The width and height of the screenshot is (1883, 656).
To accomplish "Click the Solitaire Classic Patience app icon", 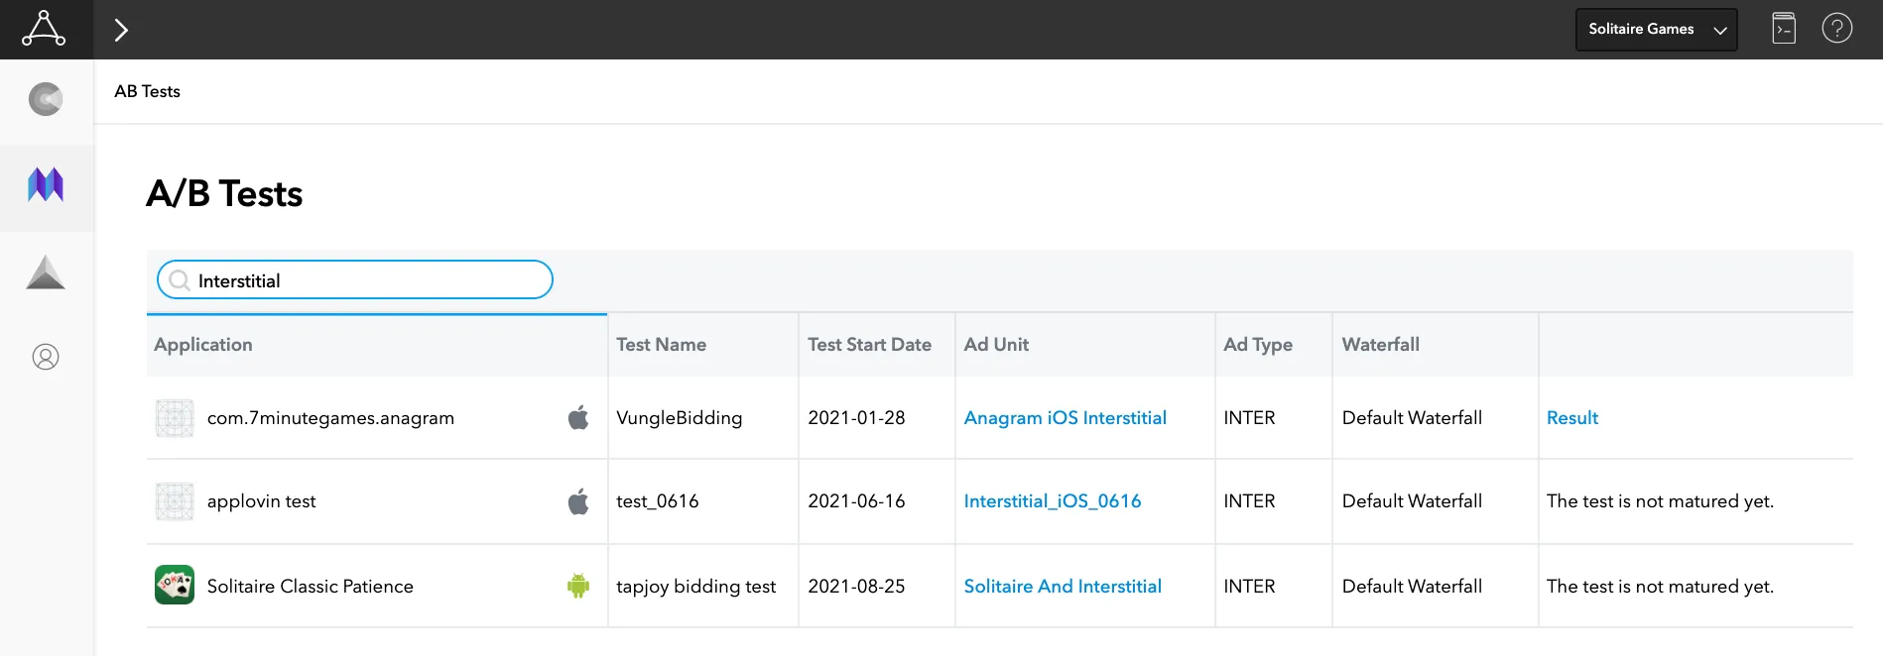I will (175, 585).
